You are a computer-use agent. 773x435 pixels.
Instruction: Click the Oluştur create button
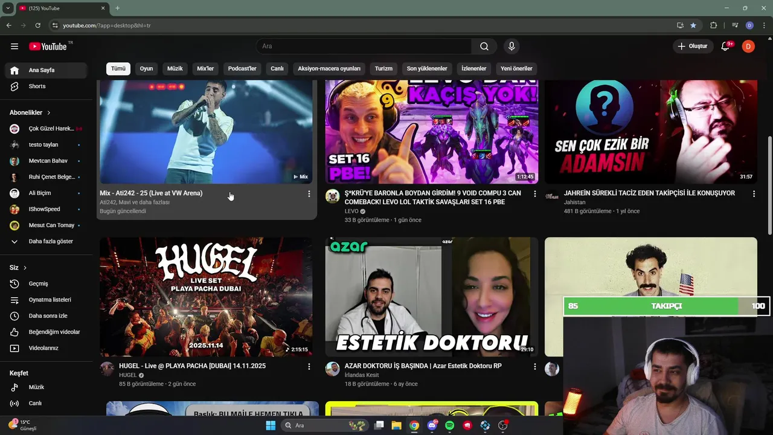click(x=693, y=47)
